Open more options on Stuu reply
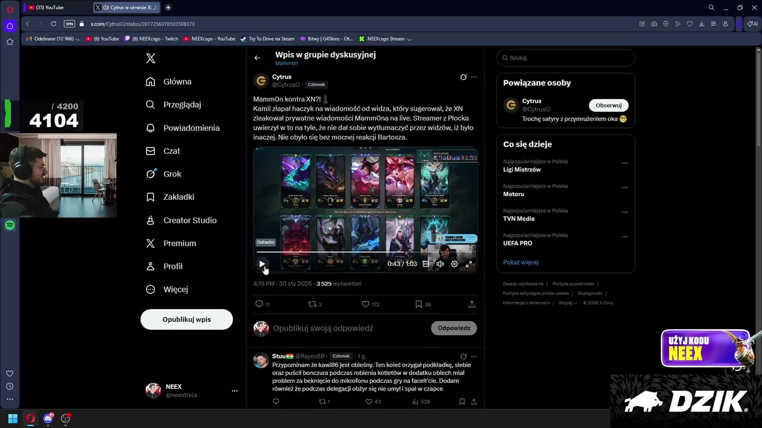The width and height of the screenshot is (762, 428). [x=474, y=356]
